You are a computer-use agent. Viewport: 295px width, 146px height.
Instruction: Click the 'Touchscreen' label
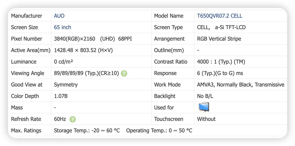[x=169, y=119]
